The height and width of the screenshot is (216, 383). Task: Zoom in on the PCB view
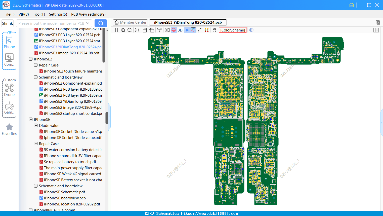click(x=123, y=30)
